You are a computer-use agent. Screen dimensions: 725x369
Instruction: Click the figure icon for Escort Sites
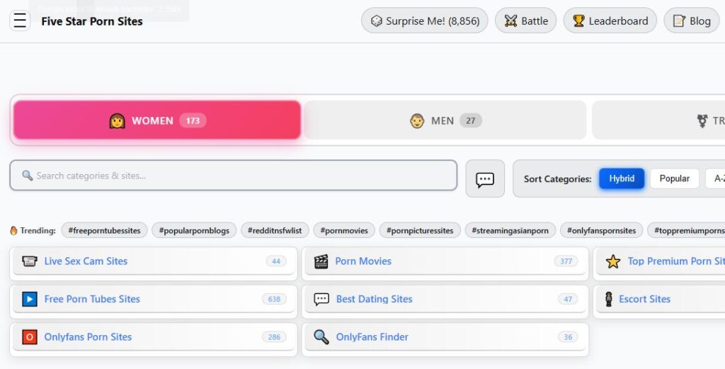609,299
